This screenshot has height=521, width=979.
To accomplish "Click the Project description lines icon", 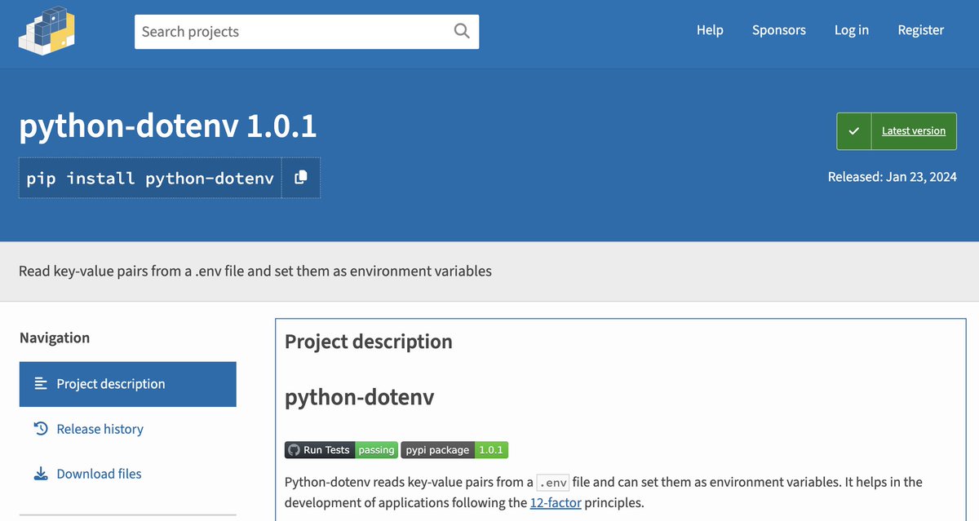I will 41,383.
